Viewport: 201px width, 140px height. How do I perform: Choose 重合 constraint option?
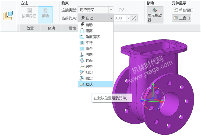pos(96,49)
